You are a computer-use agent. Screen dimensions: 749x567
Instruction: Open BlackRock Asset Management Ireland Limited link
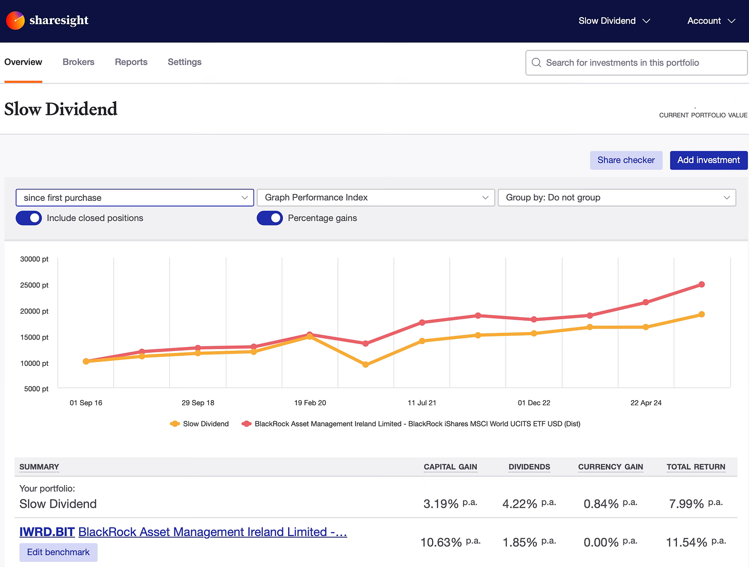pyautogui.click(x=212, y=532)
